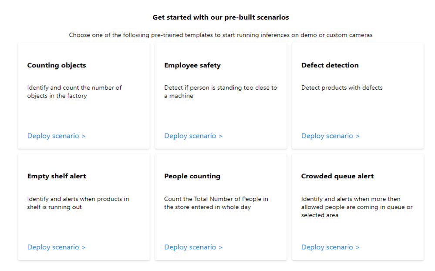Image resolution: width=435 pixels, height=271 pixels.
Task: Click the People counting card title
Action: 192,176
